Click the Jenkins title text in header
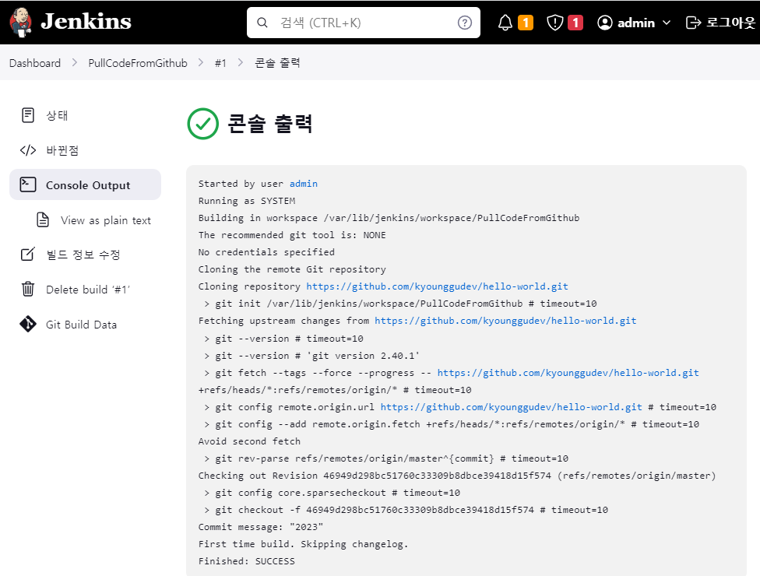The width and height of the screenshot is (760, 576). pyautogui.click(x=86, y=22)
